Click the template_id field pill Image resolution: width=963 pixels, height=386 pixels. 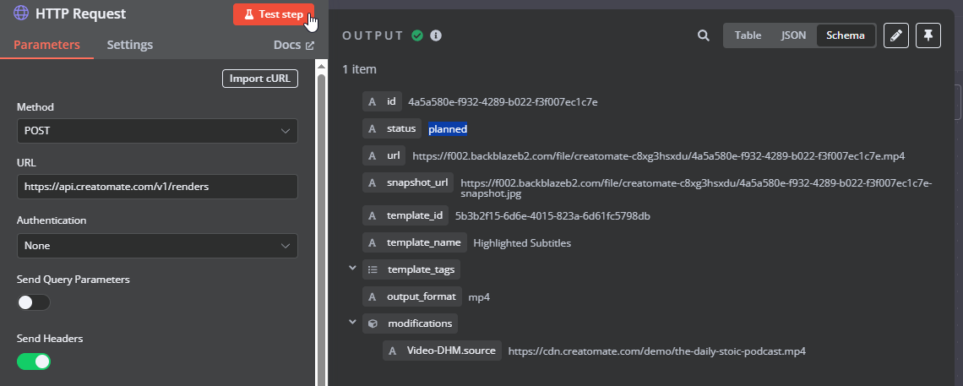point(405,215)
